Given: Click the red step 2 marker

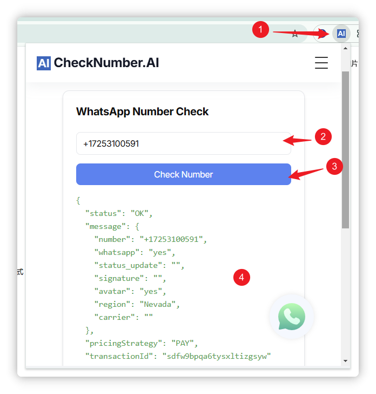Looking at the screenshot, I should pyautogui.click(x=323, y=137).
